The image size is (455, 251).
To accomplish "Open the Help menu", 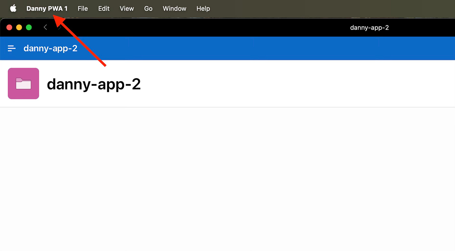I will pos(203,8).
